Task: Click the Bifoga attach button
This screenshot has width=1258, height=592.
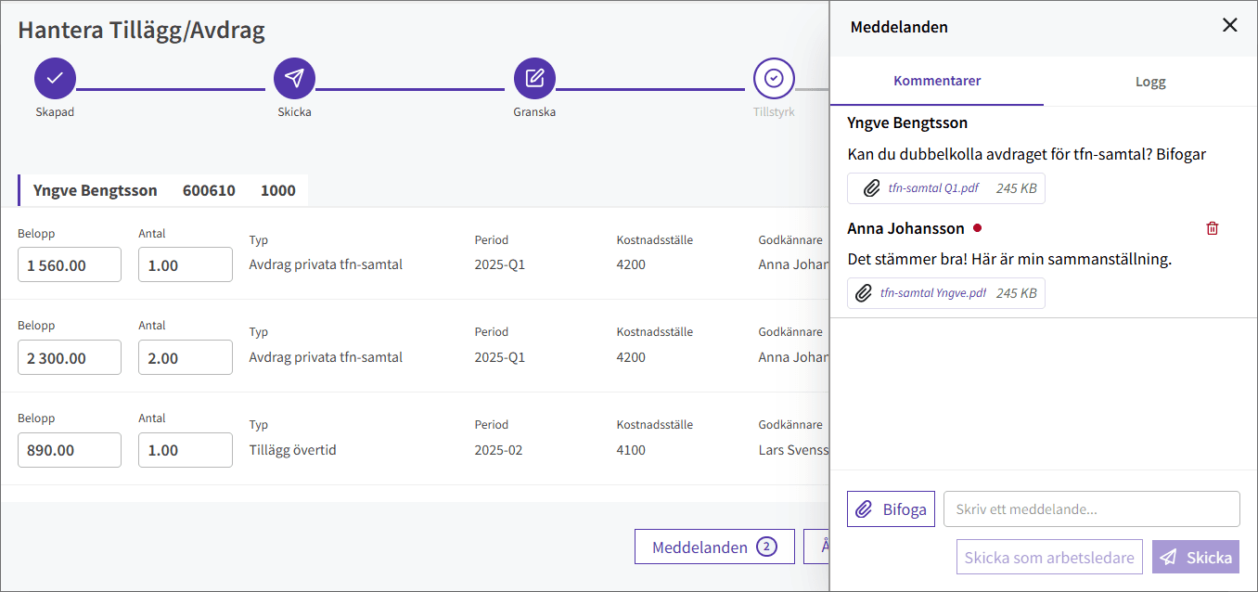Action: coord(891,509)
